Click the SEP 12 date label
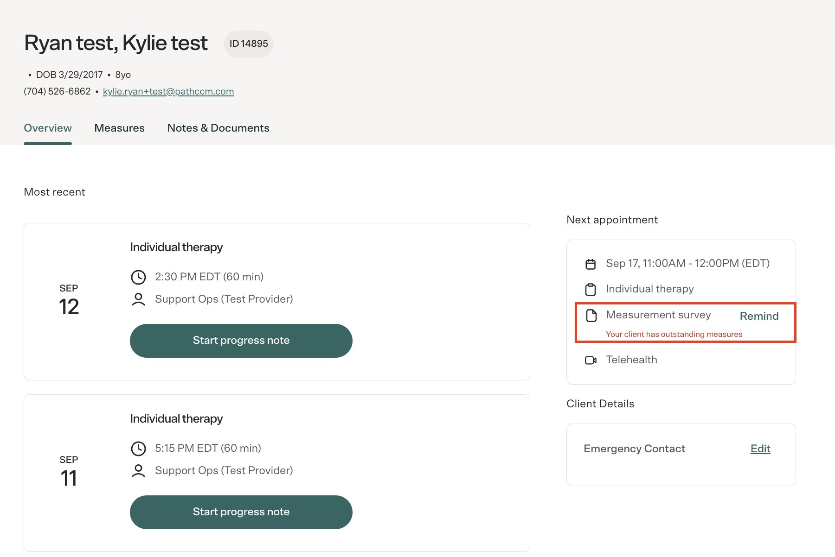Image resolution: width=835 pixels, height=557 pixels. click(x=69, y=300)
